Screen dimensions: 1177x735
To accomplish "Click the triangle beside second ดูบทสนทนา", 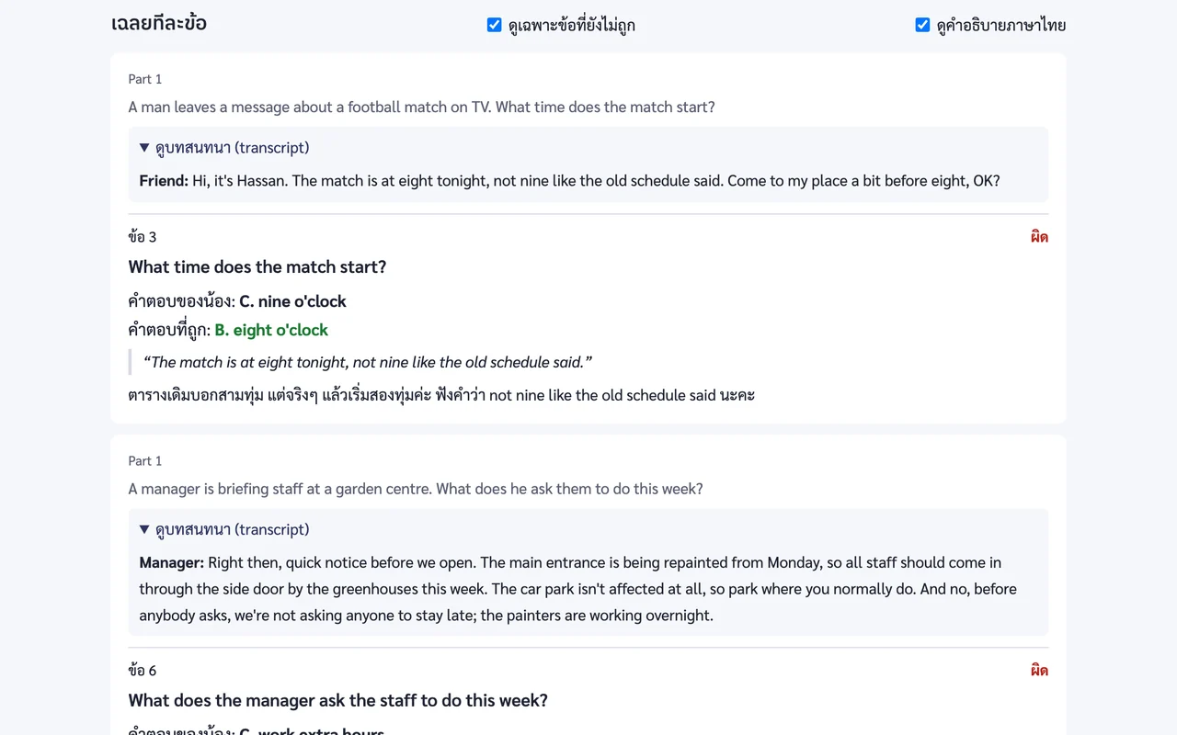I will tap(144, 530).
